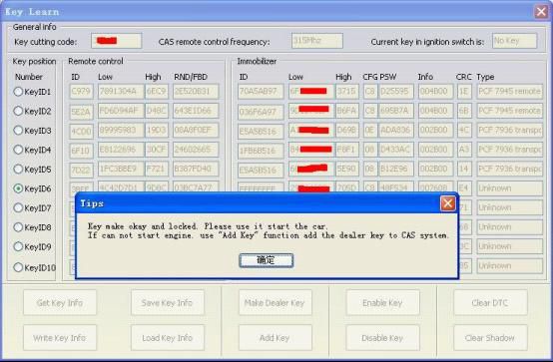Click the Enable Key button

click(382, 302)
